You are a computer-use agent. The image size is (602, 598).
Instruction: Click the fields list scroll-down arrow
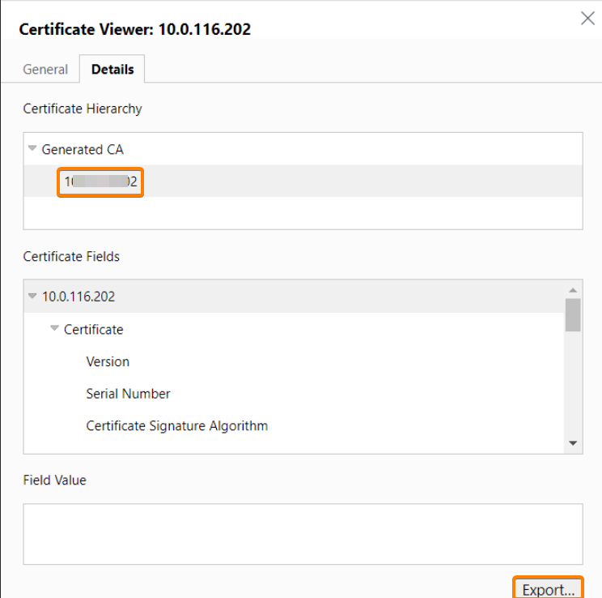click(x=573, y=443)
